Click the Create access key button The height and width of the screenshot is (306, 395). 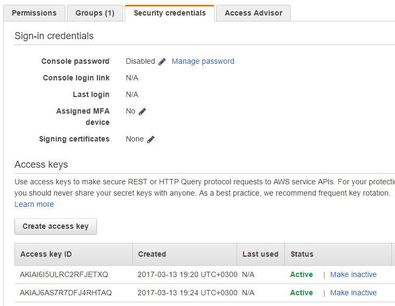click(56, 226)
